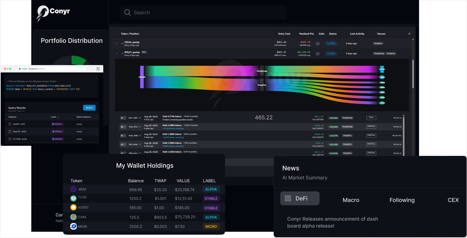Sort Query Results by the Label column arrows
Viewport: 467px width, 238px height.
58,117
